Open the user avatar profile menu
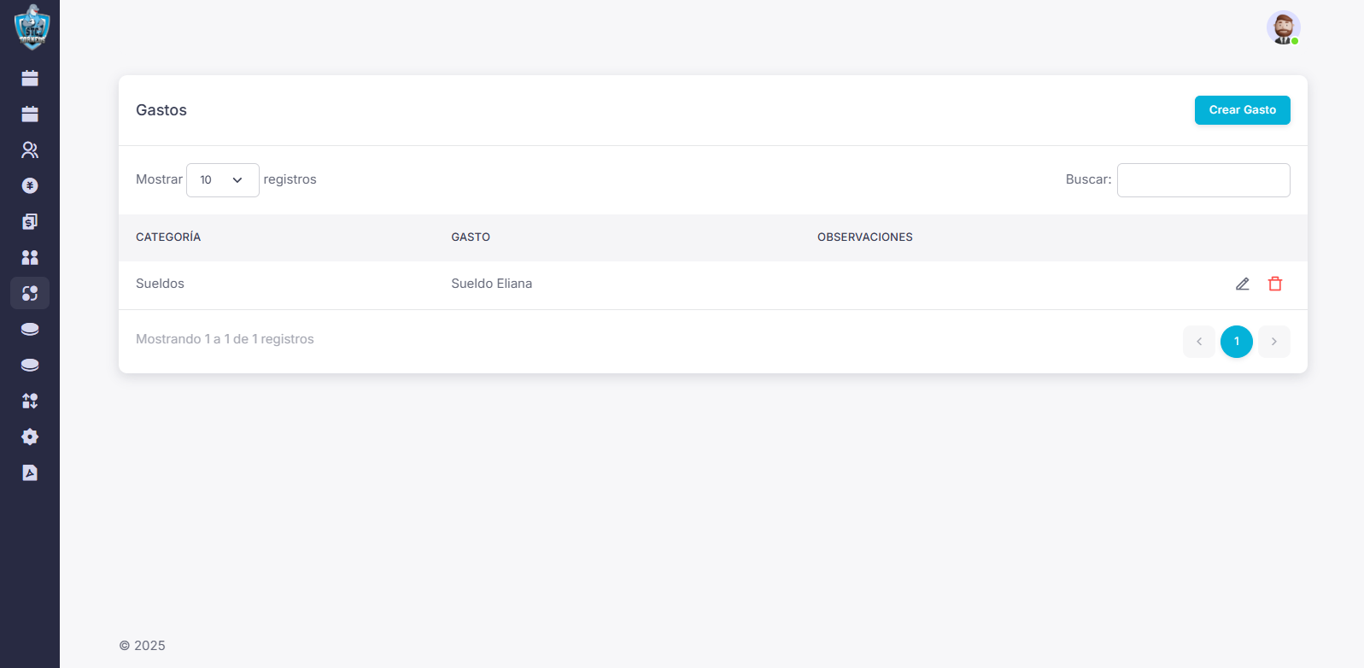The height and width of the screenshot is (668, 1364). point(1283,27)
